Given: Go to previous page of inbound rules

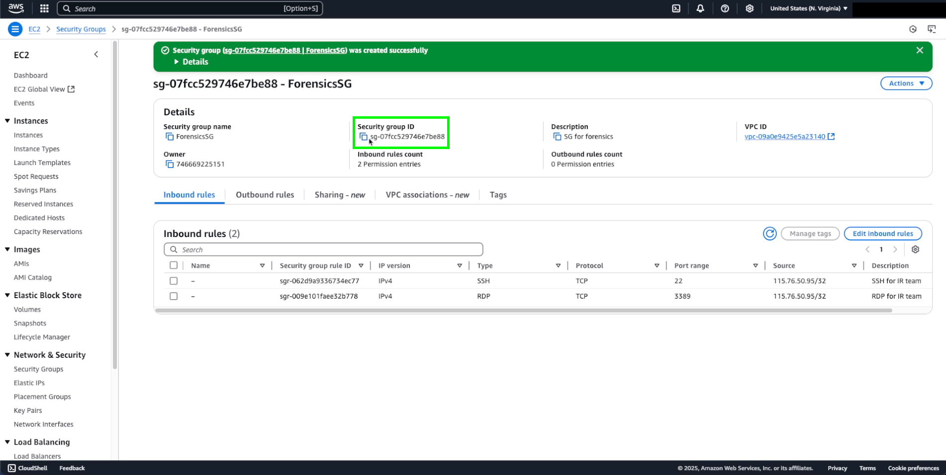Looking at the screenshot, I should 867,249.
